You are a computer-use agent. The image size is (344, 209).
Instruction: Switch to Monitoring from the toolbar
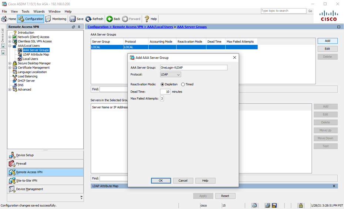[56, 19]
